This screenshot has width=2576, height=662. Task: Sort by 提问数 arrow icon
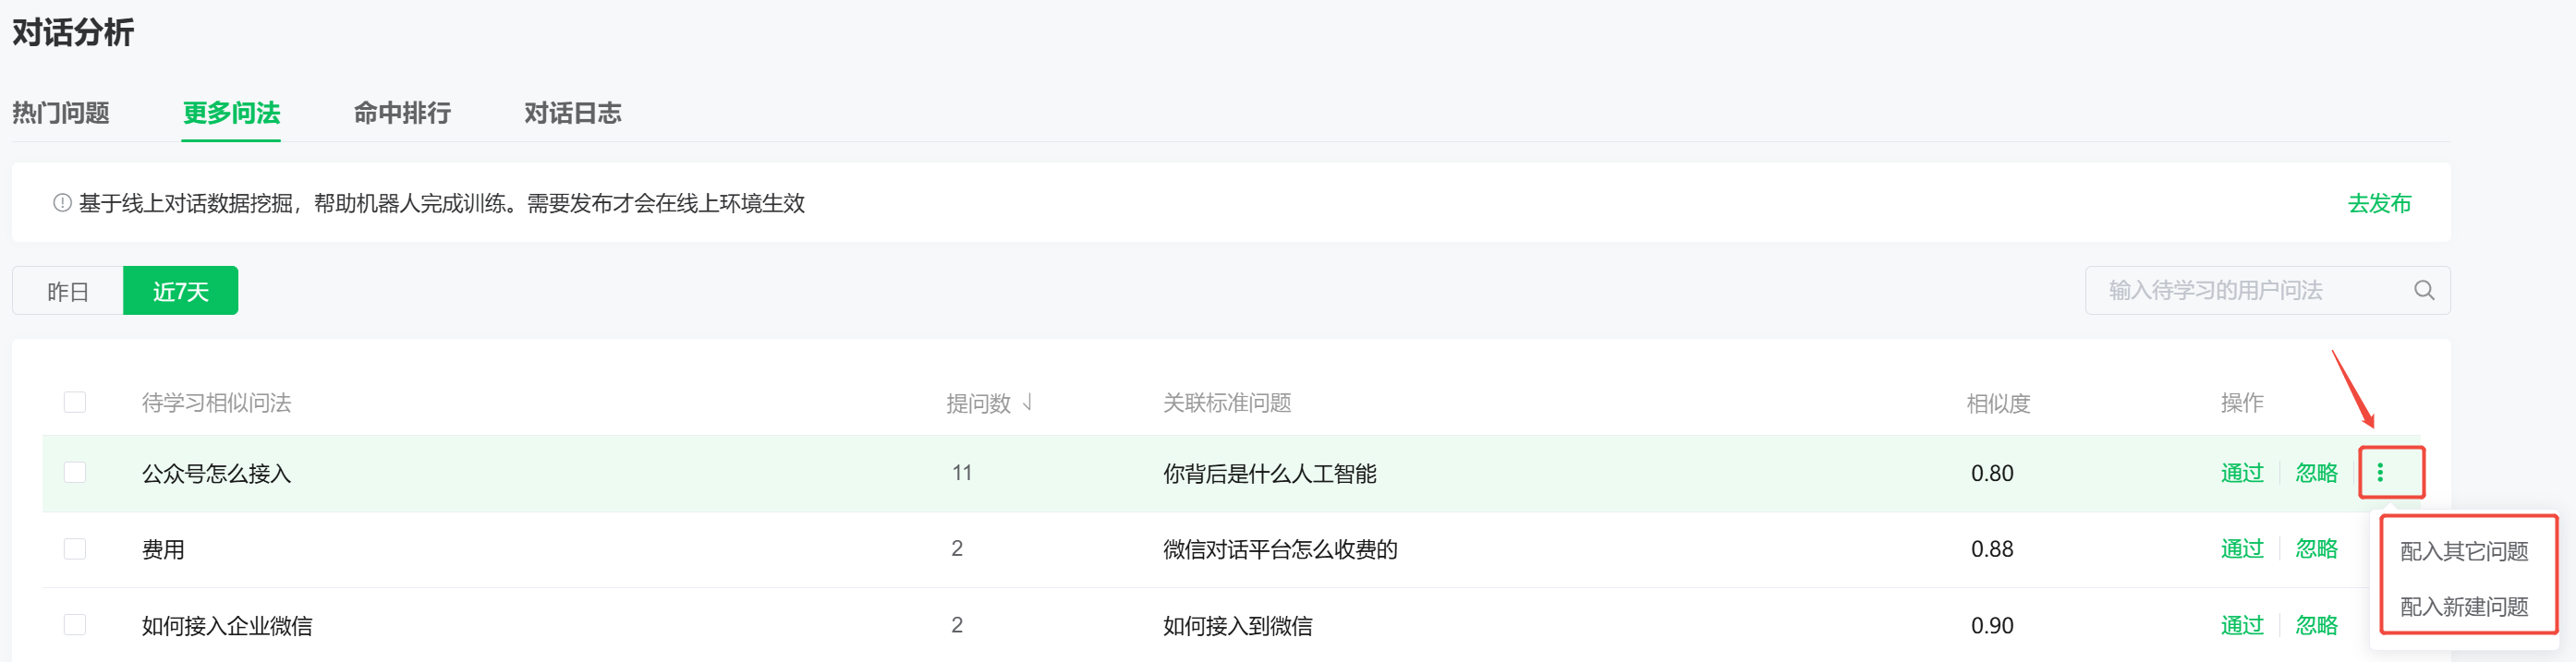(x=1028, y=402)
